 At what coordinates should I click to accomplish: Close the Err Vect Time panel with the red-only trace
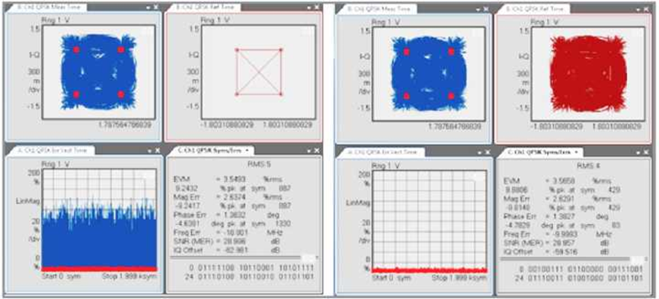(x=488, y=152)
